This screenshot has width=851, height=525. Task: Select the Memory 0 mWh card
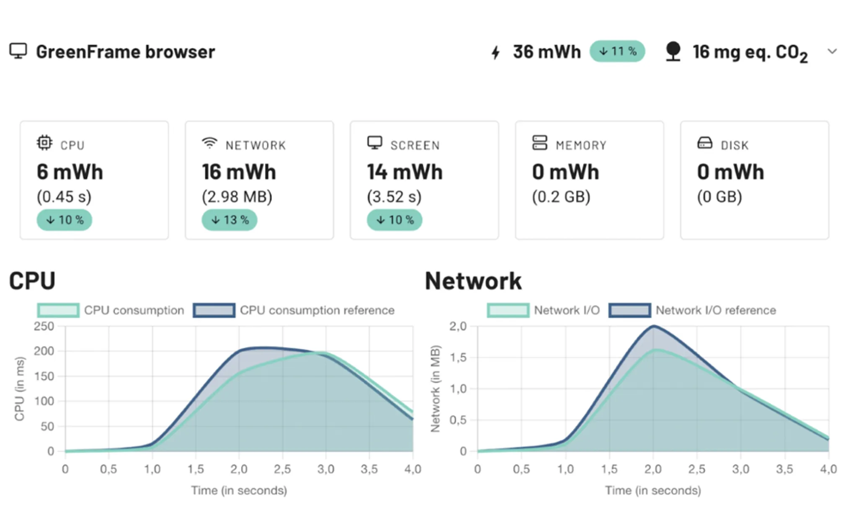(589, 180)
